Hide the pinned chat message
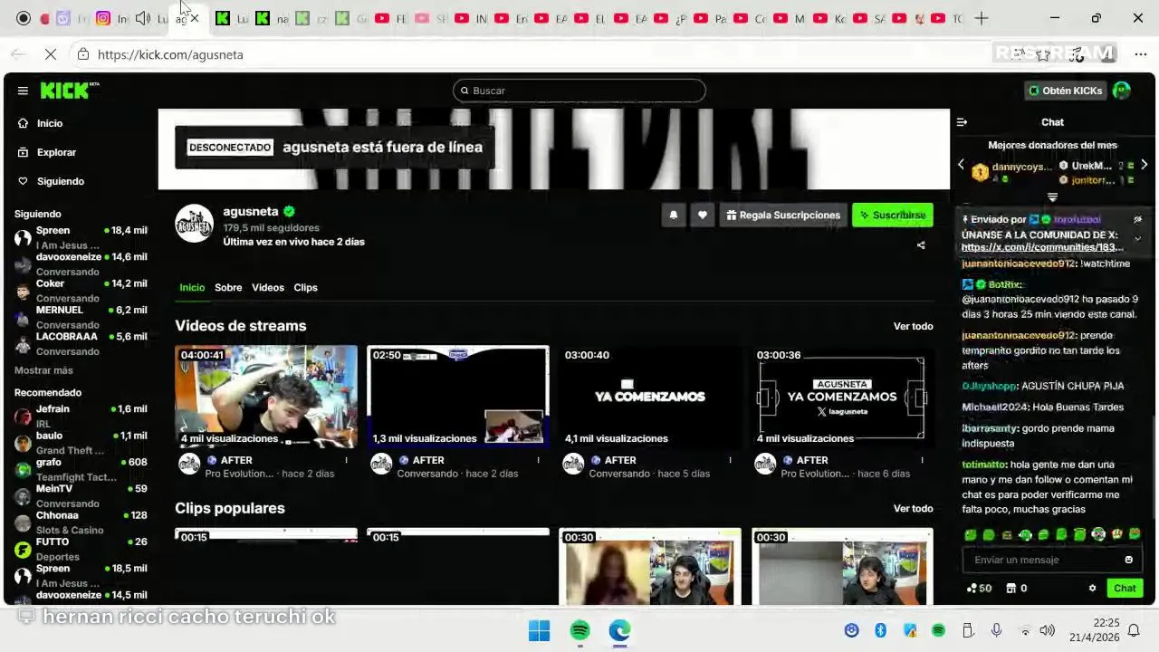The height and width of the screenshot is (652, 1159). (1138, 220)
